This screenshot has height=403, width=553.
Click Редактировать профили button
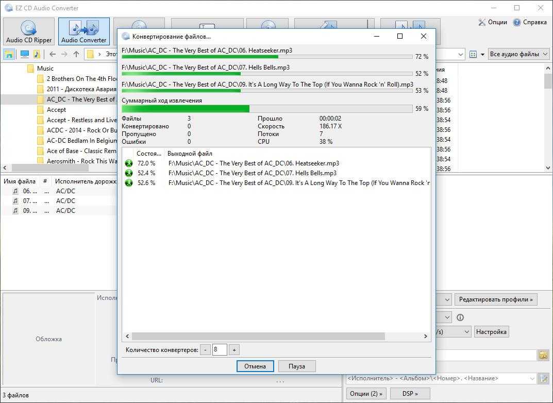(x=496, y=299)
